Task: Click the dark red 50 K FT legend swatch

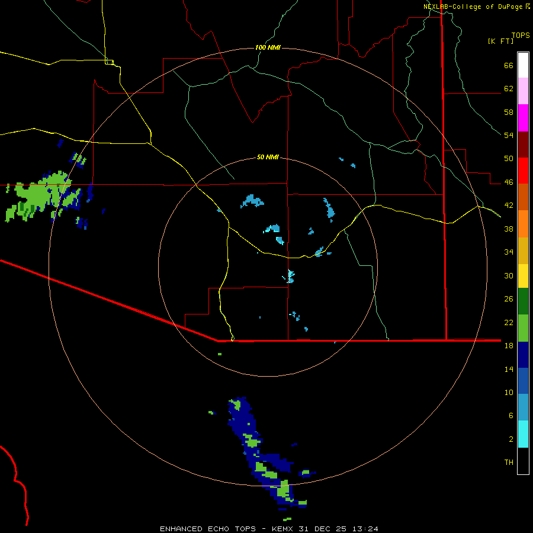Action: (523, 145)
